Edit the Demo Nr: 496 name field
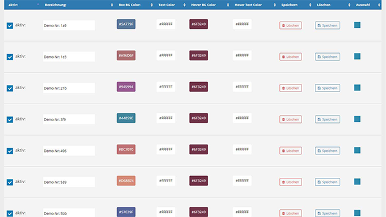386x217 pixels. click(x=69, y=151)
